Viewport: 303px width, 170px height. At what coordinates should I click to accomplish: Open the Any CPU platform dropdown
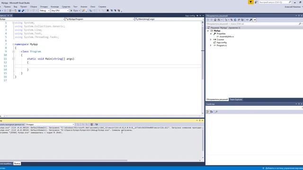tap(60, 10)
